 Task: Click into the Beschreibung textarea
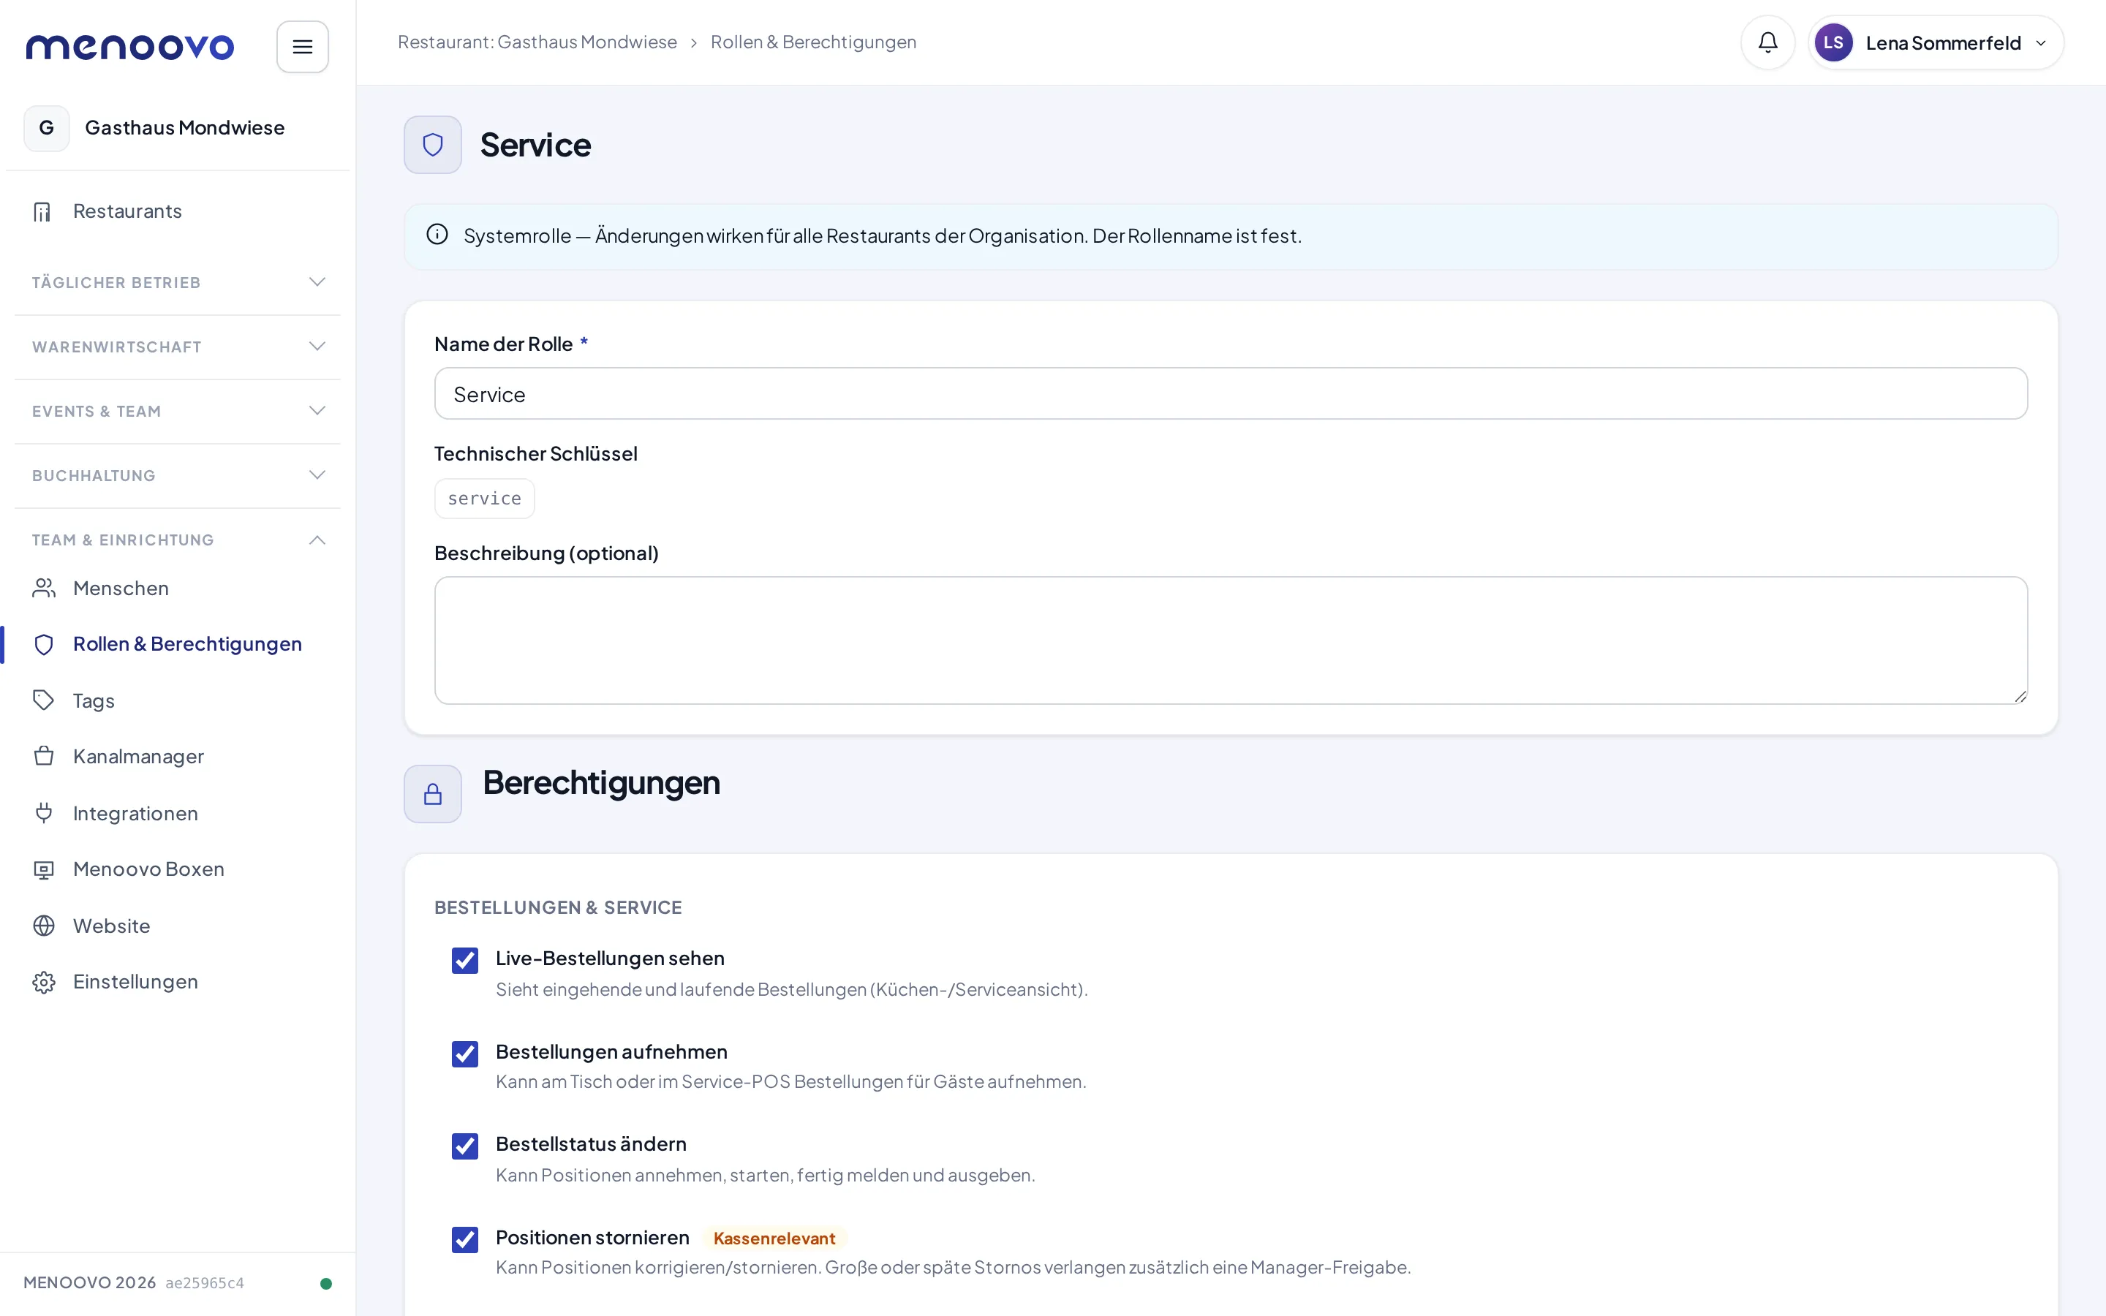coord(1231,640)
